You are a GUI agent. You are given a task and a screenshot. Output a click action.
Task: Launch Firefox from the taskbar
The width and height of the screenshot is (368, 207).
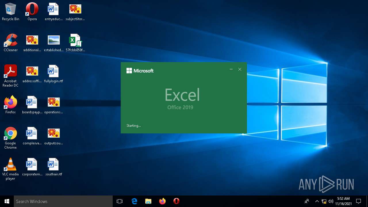pos(162,201)
